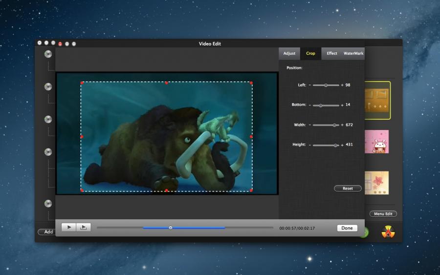Click Done to finish editing
The height and width of the screenshot is (275, 440).
[x=347, y=228]
